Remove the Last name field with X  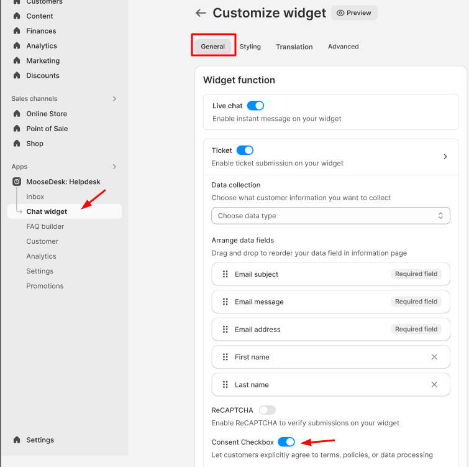(434, 384)
